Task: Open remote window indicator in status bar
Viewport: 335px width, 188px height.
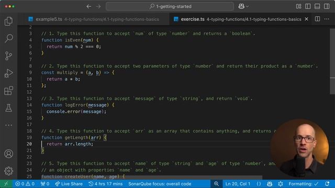Action: [x=6, y=184]
